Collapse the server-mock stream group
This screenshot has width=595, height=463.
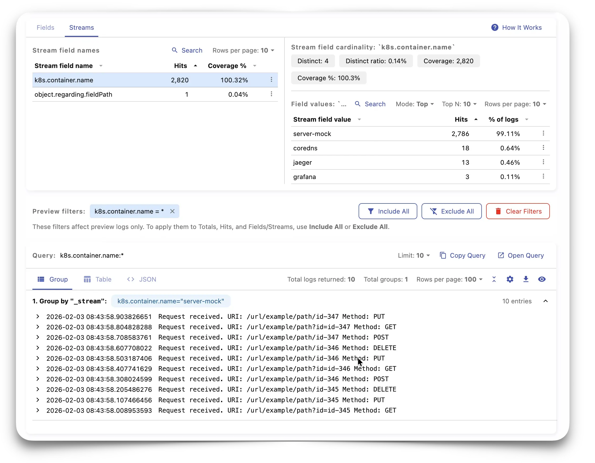pos(545,301)
